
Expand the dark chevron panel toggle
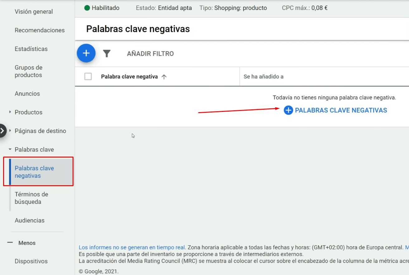point(2,131)
